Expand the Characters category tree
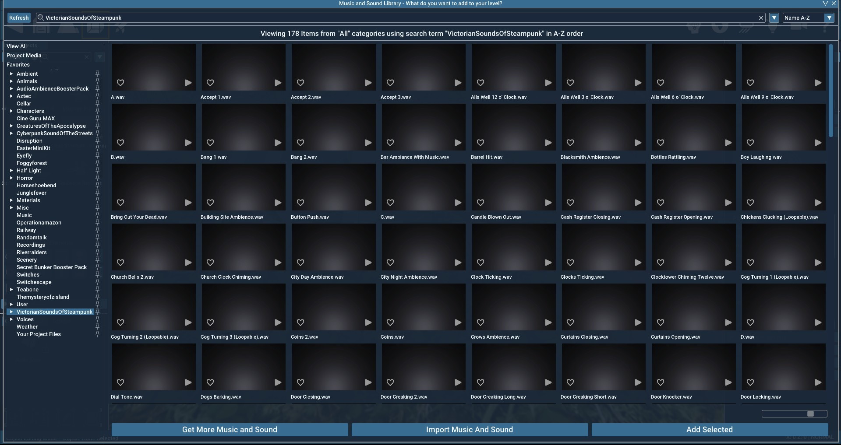This screenshot has width=841, height=445. point(11,111)
